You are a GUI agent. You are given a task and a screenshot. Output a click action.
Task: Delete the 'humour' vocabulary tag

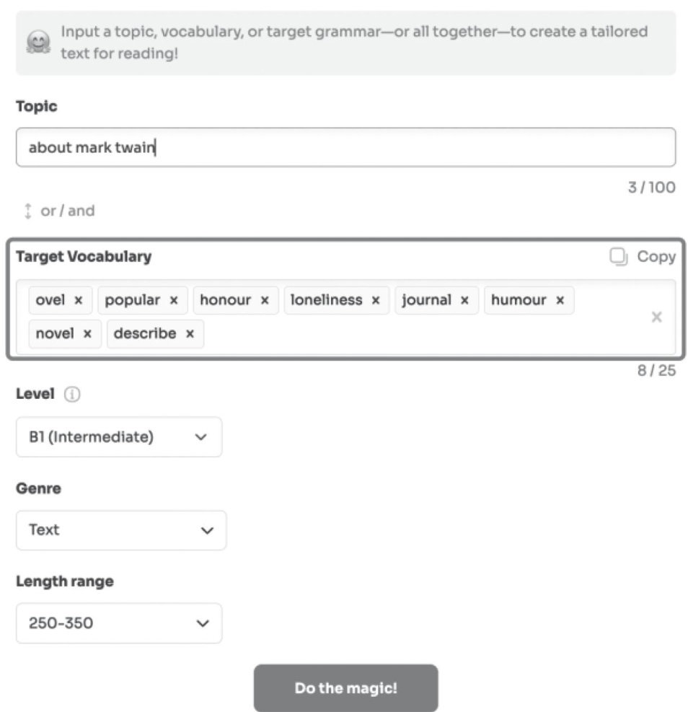pyautogui.click(x=560, y=300)
